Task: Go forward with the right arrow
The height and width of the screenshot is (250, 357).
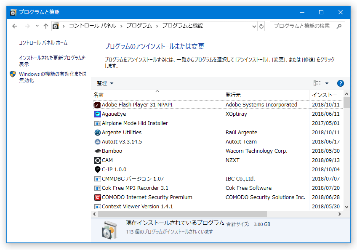Action: pyautogui.click(x=27, y=26)
